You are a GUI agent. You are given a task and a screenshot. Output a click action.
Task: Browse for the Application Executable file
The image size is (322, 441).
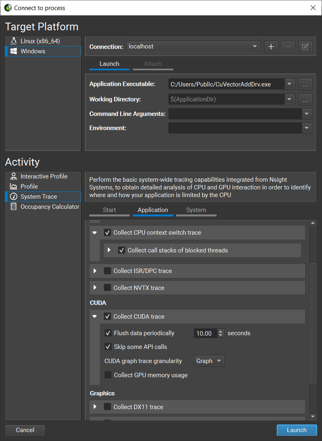tap(305, 84)
